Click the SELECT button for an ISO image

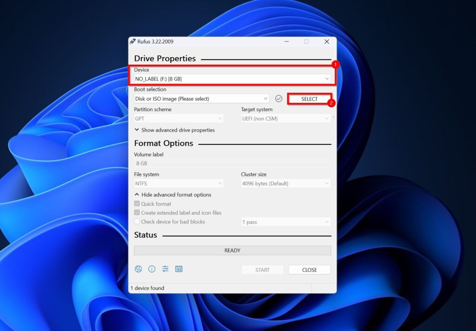tap(311, 99)
